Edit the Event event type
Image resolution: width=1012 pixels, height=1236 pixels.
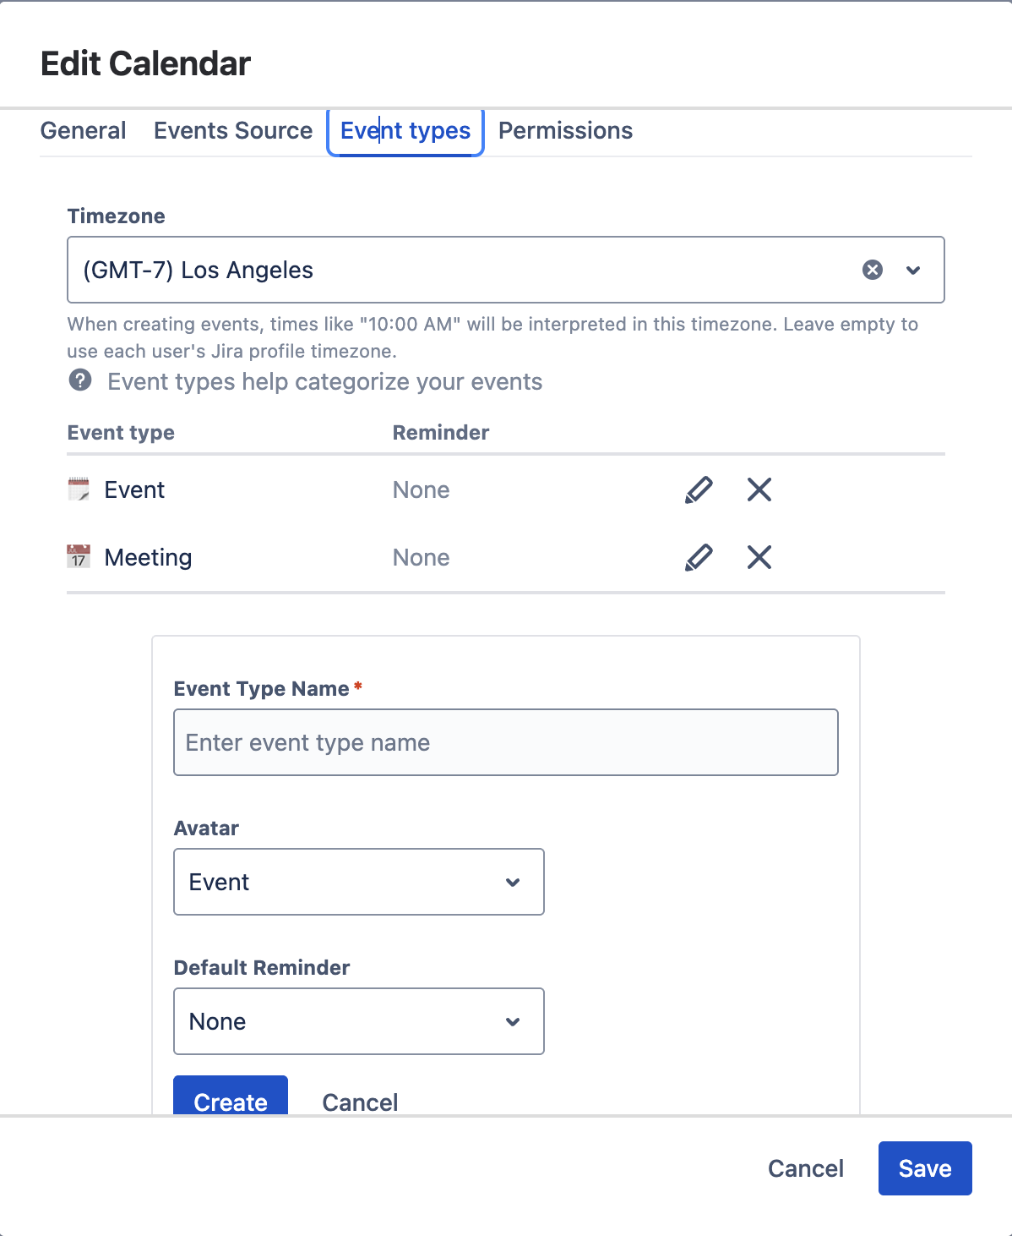coord(699,489)
